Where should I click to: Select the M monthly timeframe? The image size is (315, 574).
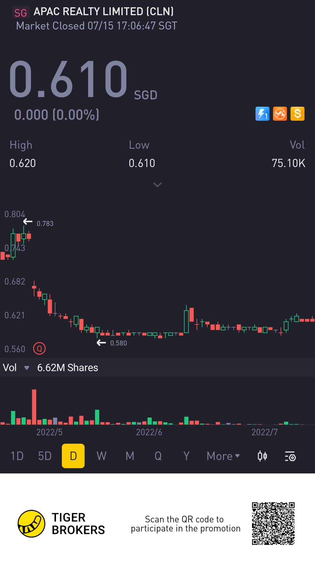(130, 456)
